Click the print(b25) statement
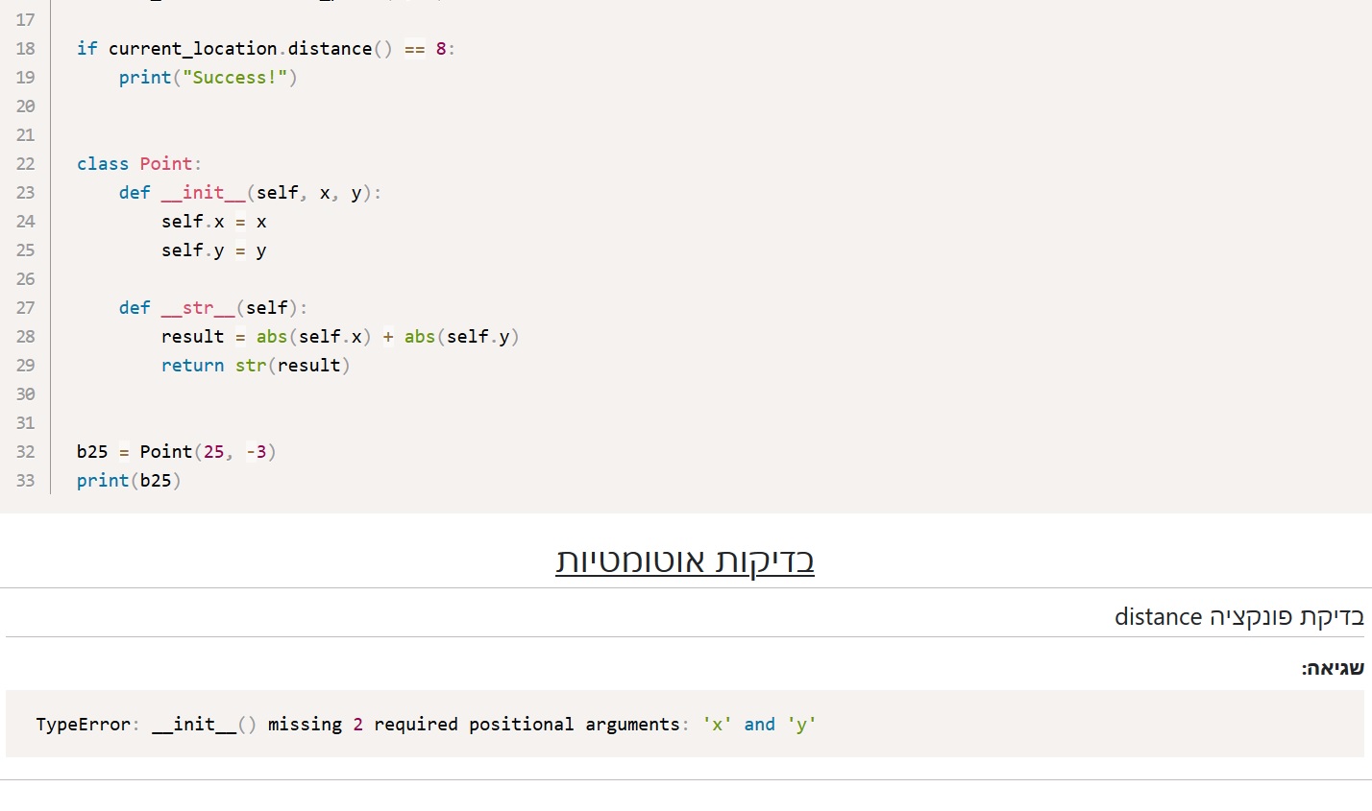Image resolution: width=1372 pixels, height=811 pixels. [x=129, y=480]
